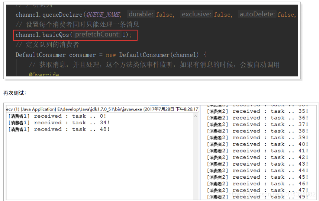Click the channel.basicQos code line
The image size is (319, 201).
click(x=74, y=35)
